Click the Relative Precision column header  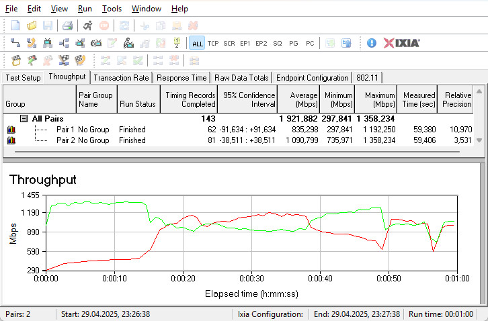pos(455,99)
